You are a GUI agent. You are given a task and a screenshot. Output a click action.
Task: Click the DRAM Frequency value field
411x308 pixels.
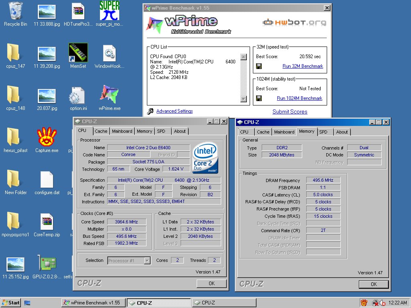(323, 180)
